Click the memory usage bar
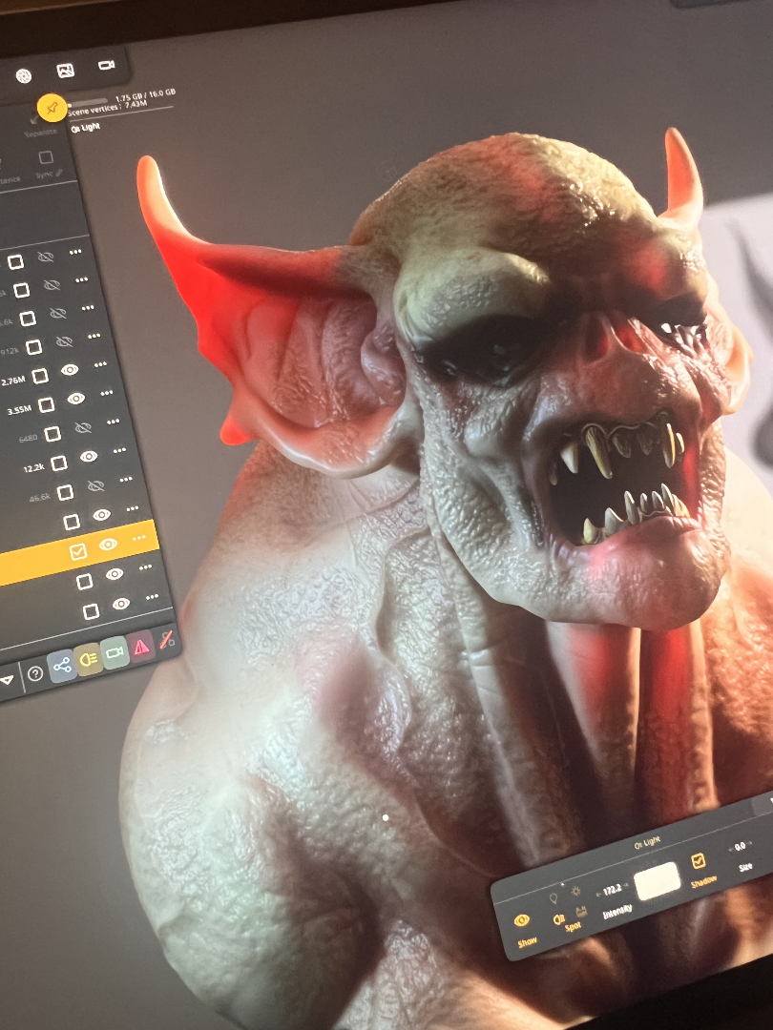Viewport: 773px width, 1030px height. point(86,102)
